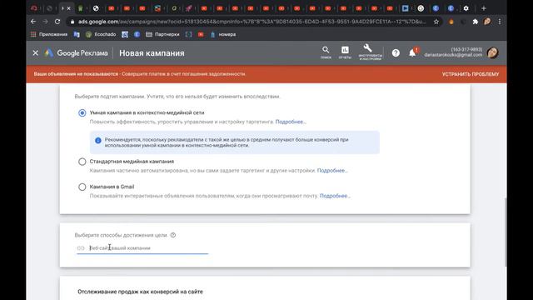Viewport: 533px width, 300px height.
Task: Switch to the settings gear tab
Action: [x=466, y=8]
